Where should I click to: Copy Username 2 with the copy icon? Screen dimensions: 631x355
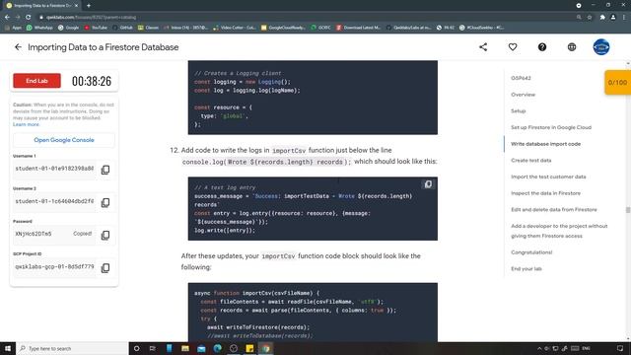coord(105,202)
